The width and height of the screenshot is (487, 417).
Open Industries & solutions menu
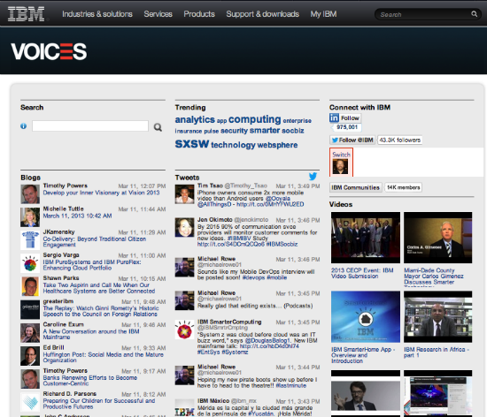pos(97,14)
